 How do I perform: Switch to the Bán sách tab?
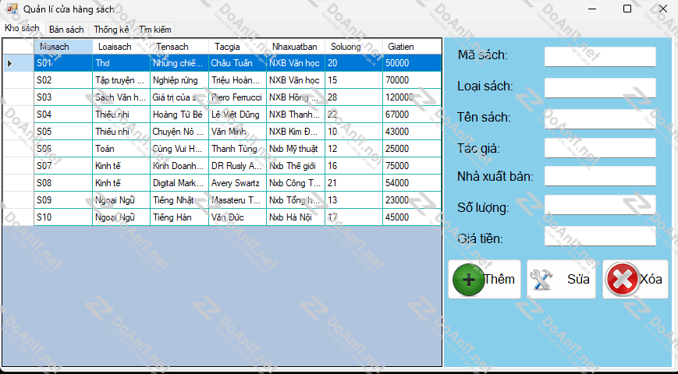pos(66,30)
